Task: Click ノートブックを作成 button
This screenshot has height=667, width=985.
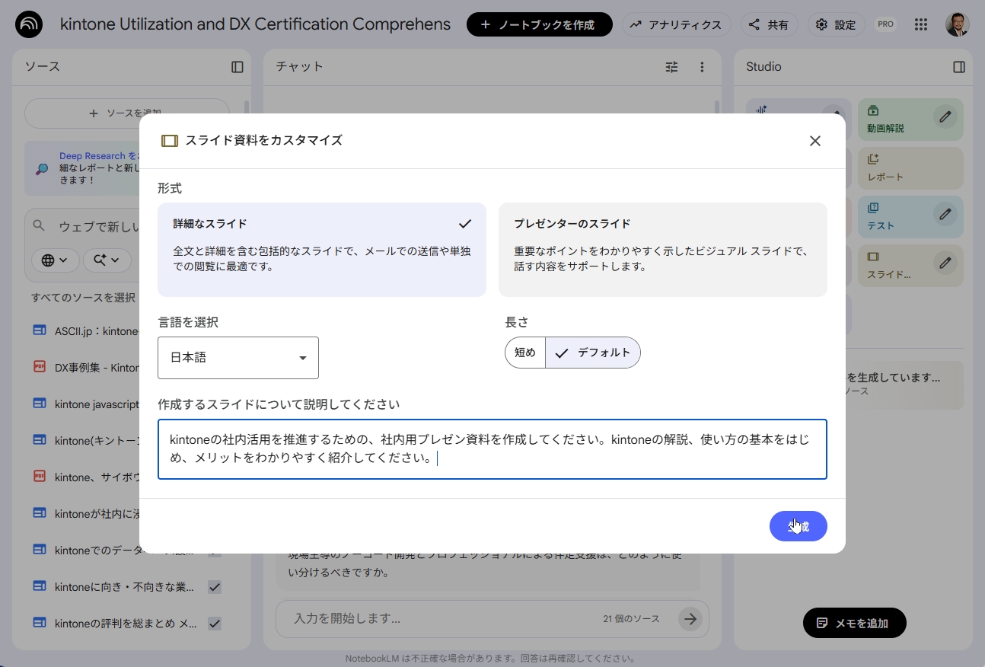Action: tap(540, 24)
